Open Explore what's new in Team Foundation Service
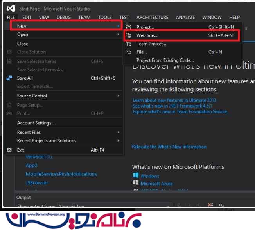The width and height of the screenshot is (255, 230). tap(180, 111)
